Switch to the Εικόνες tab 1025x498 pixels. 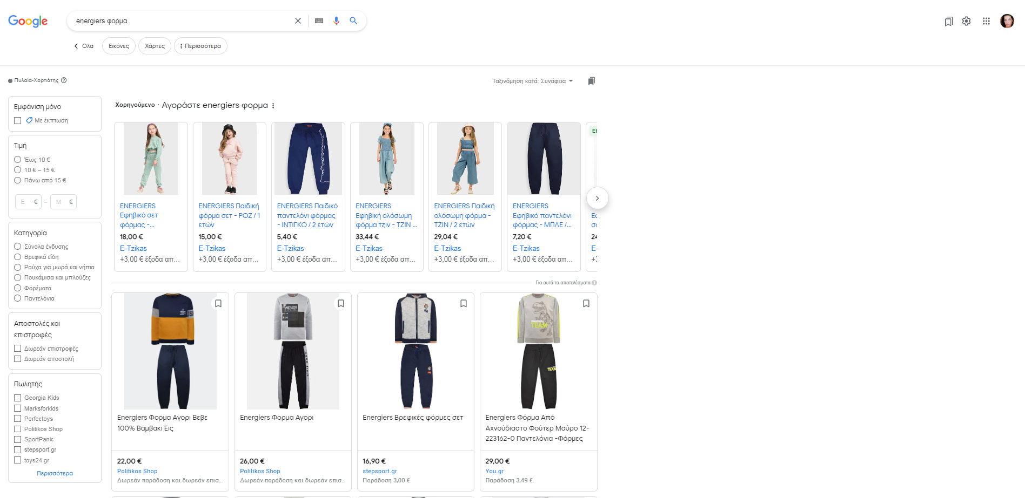(x=119, y=46)
